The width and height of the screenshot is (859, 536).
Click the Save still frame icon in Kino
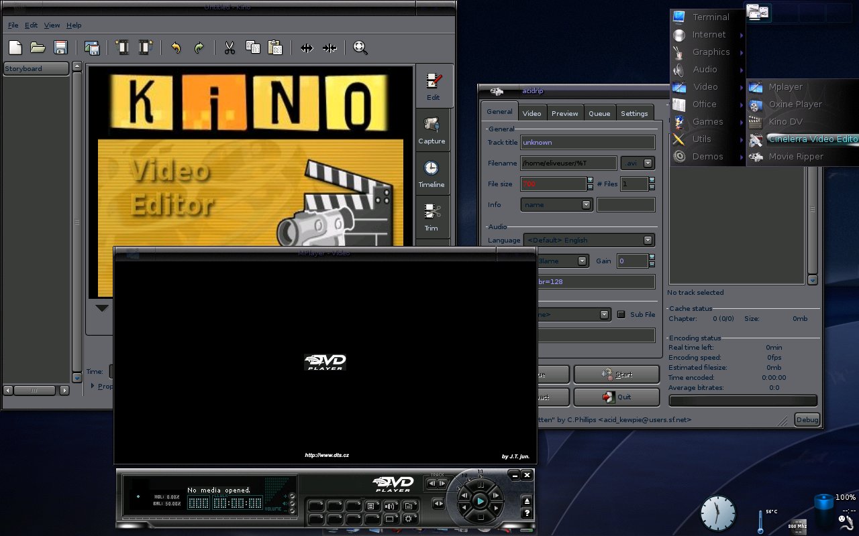tap(92, 48)
